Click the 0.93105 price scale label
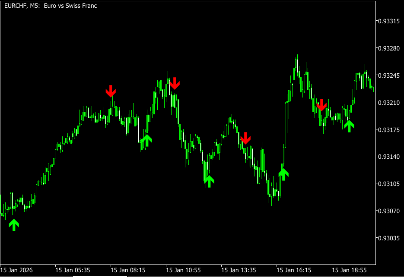404x277 pixels. [388, 184]
